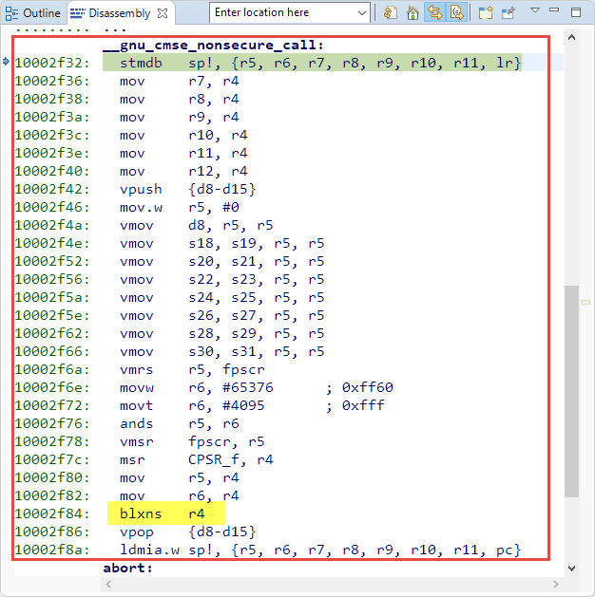Click the abort: function label

127,568
